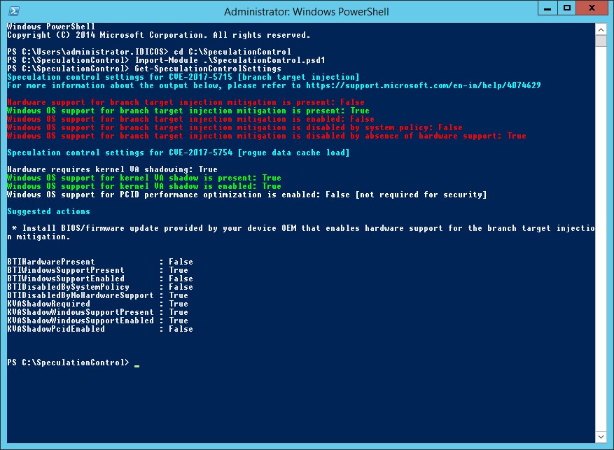This screenshot has height=450, width=614.
Task: Click the Get-SpeculationControlSettings command text
Action: (x=208, y=69)
